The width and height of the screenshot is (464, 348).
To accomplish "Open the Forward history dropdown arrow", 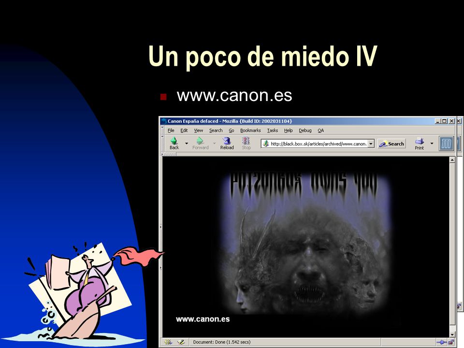I will point(215,144).
